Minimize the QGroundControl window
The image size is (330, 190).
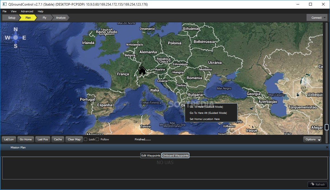[298, 4]
